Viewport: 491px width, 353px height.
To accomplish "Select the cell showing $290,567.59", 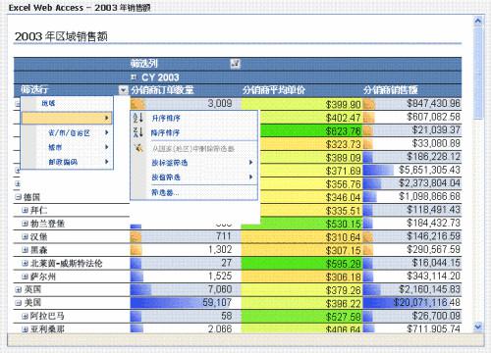I will (411, 250).
